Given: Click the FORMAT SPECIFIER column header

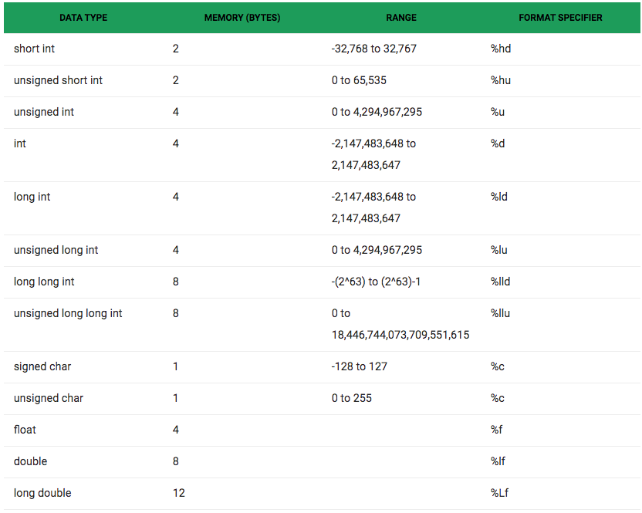Looking at the screenshot, I should pyautogui.click(x=560, y=18).
